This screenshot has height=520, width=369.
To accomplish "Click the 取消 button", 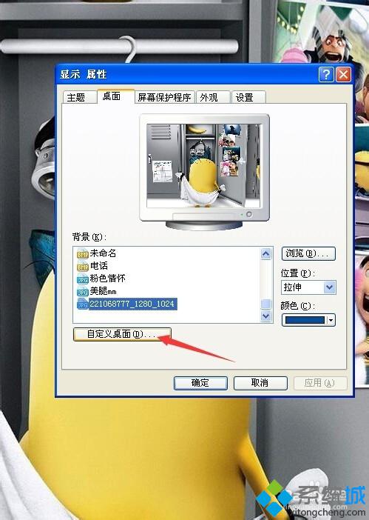I will tap(260, 383).
